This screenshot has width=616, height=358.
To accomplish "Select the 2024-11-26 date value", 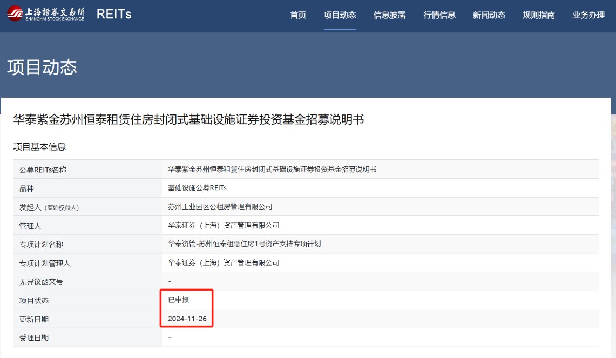I will [187, 319].
